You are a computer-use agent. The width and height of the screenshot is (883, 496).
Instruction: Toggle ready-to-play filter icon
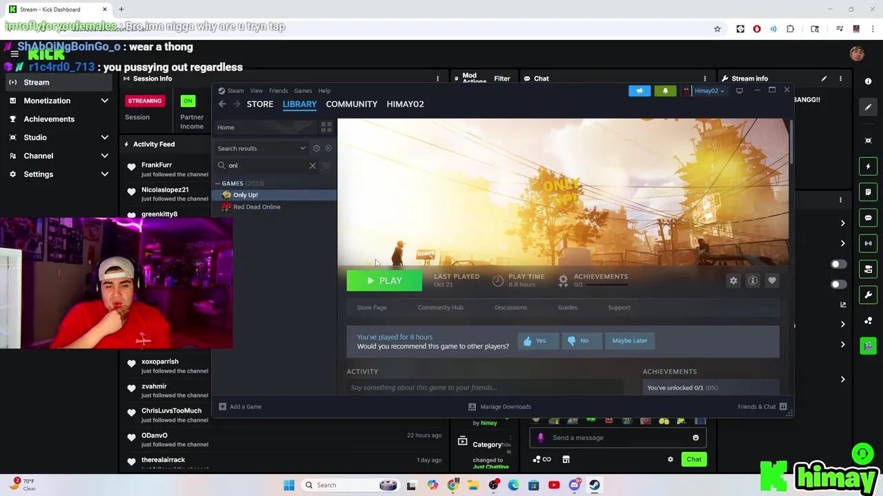[x=328, y=148]
